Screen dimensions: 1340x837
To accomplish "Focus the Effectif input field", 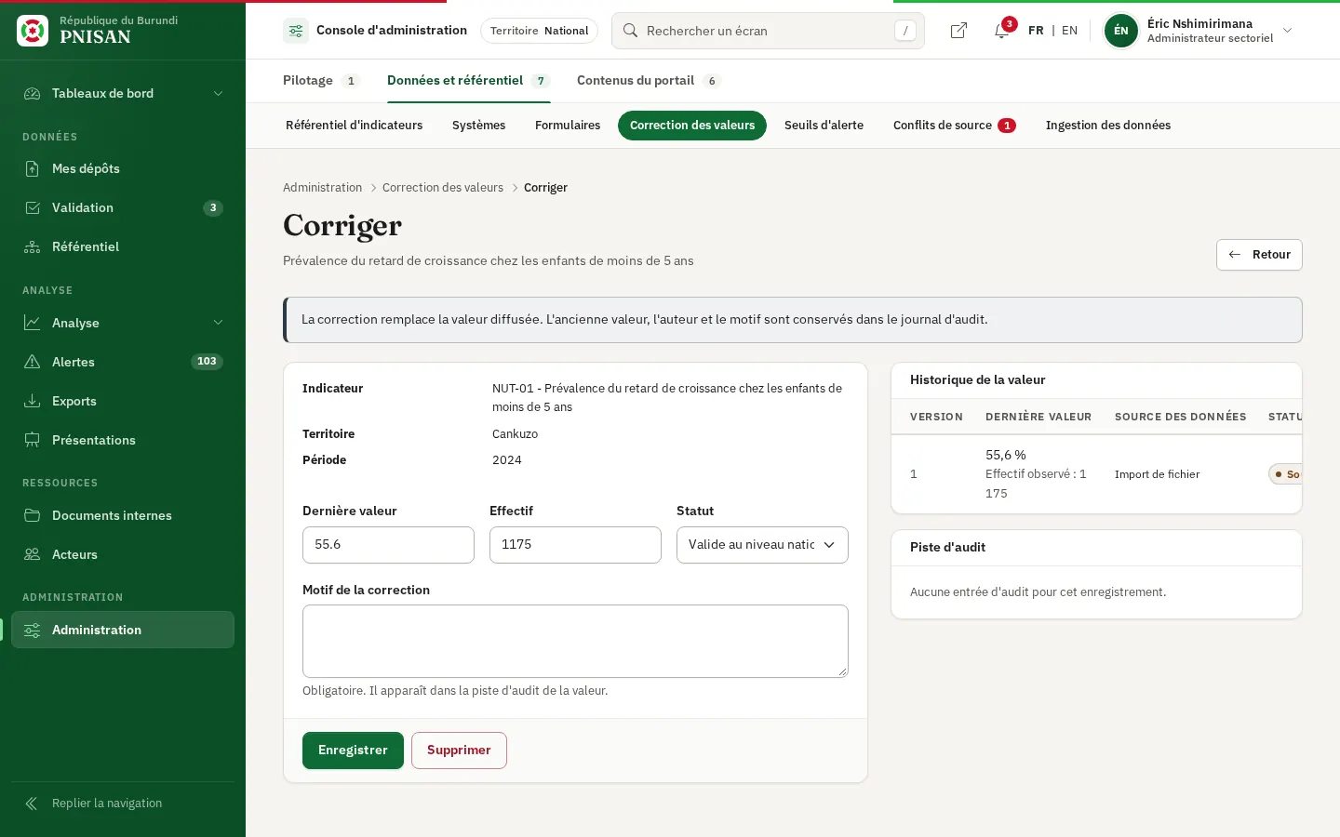I will tap(575, 545).
